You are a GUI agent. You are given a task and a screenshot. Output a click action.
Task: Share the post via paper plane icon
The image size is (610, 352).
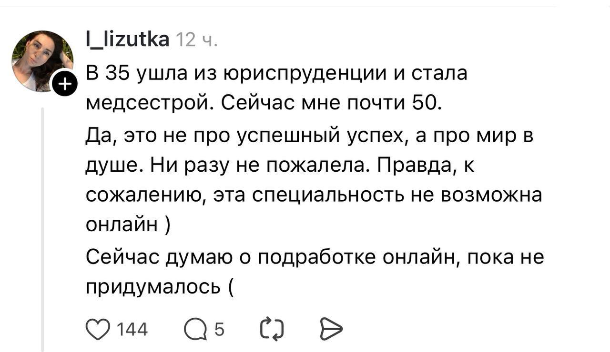[330, 329]
